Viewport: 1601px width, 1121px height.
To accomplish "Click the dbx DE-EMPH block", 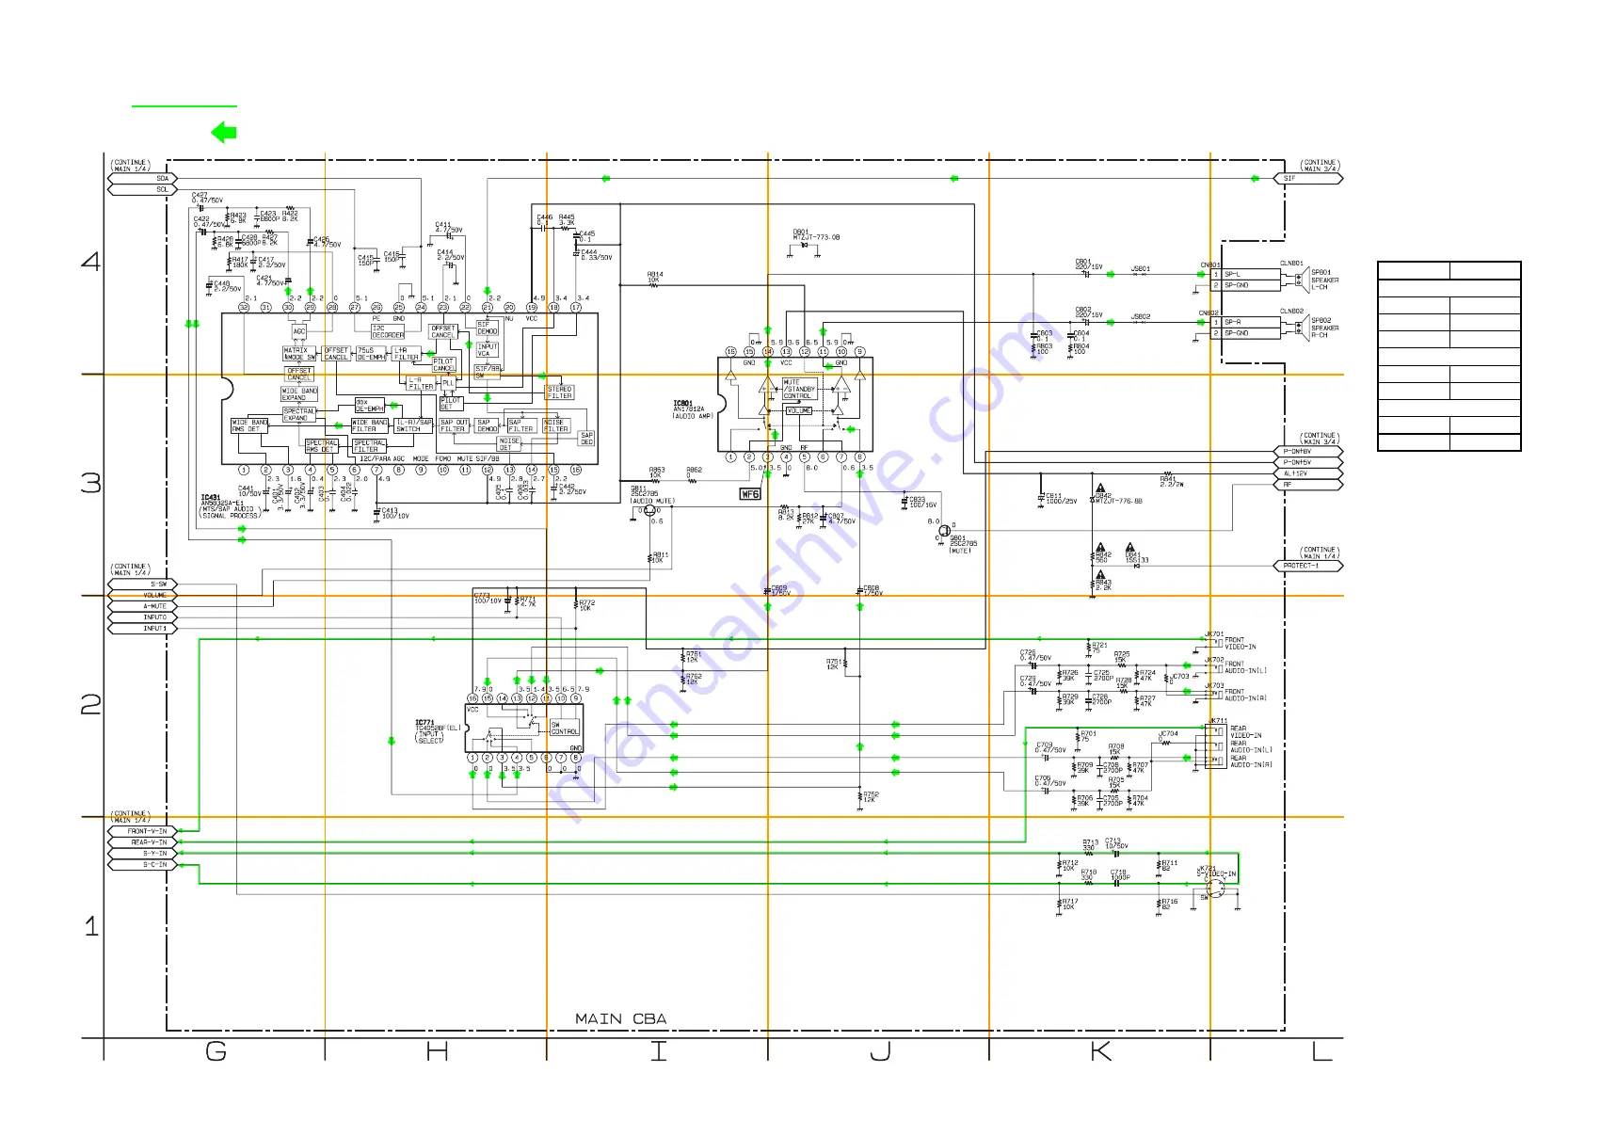I will (369, 406).
